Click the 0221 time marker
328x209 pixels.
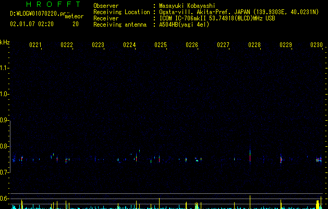point(35,45)
